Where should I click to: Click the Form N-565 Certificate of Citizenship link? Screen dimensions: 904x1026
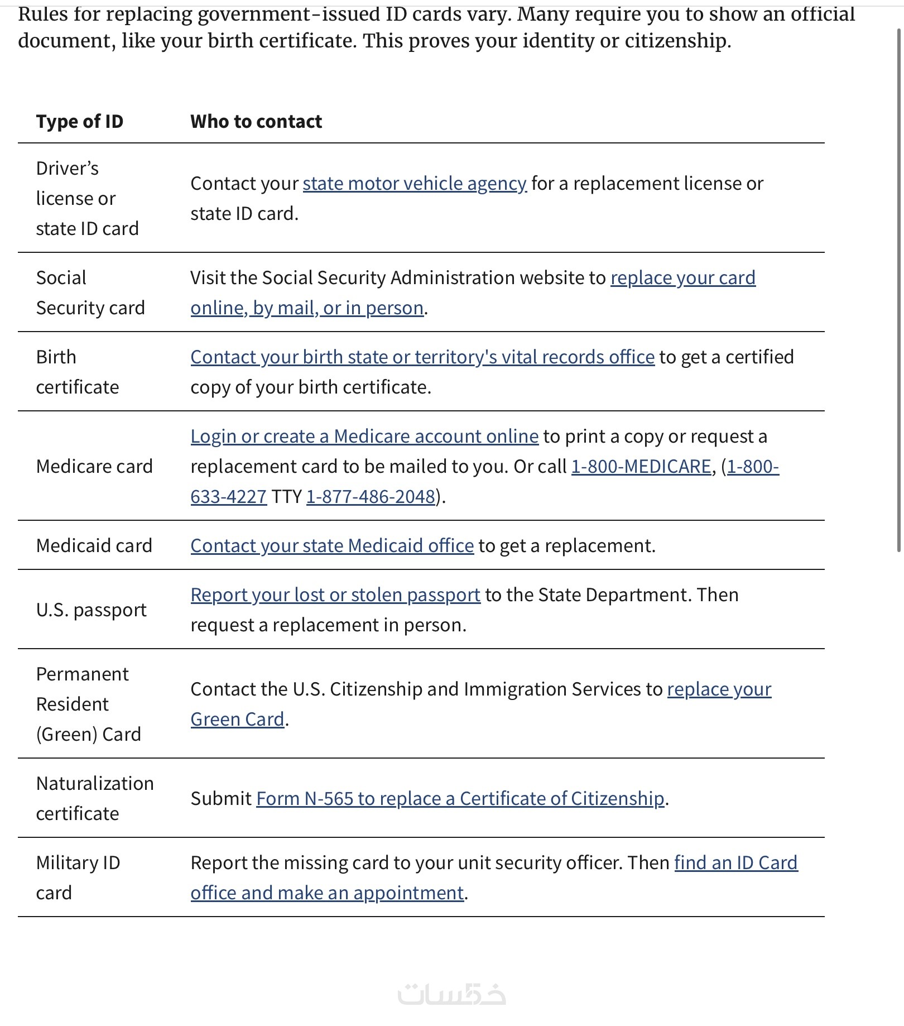(x=460, y=799)
